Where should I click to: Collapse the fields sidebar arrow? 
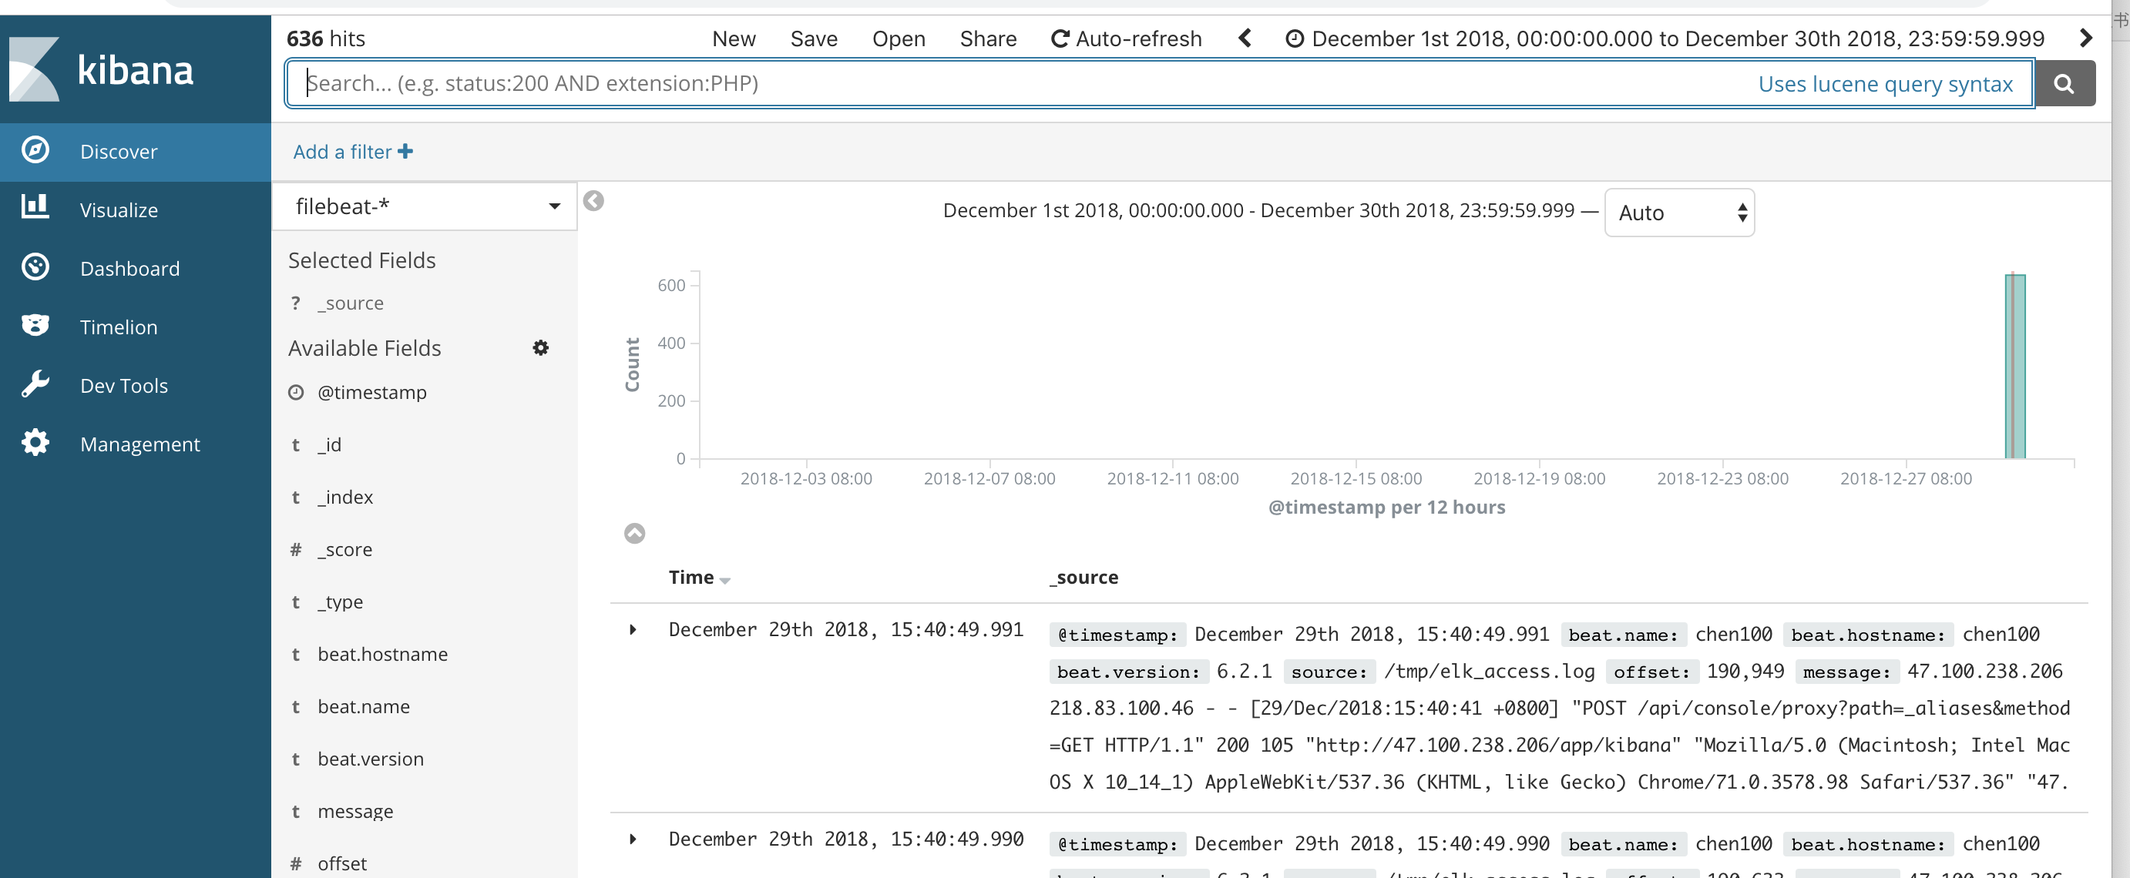coord(593,201)
